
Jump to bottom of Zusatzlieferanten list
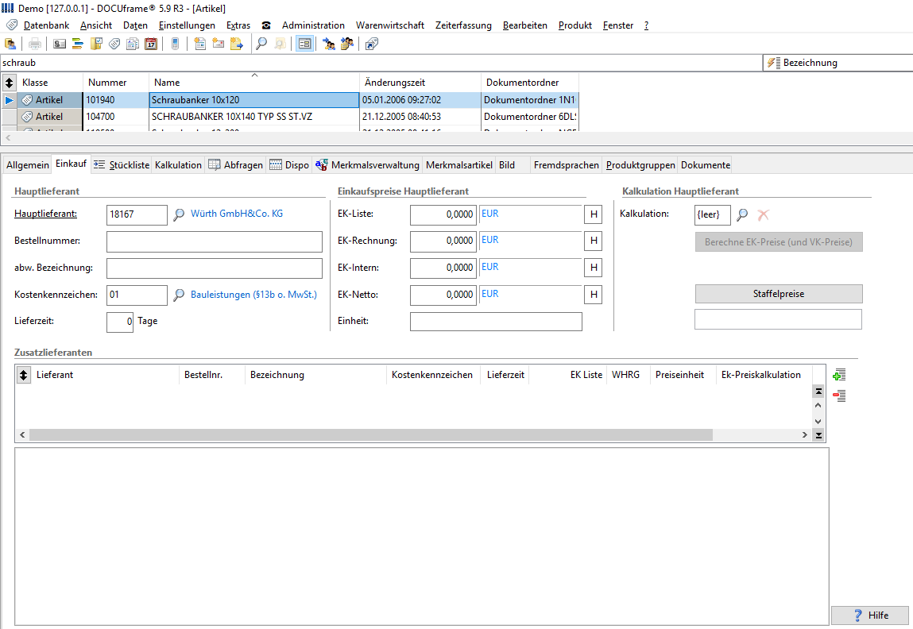pos(818,435)
